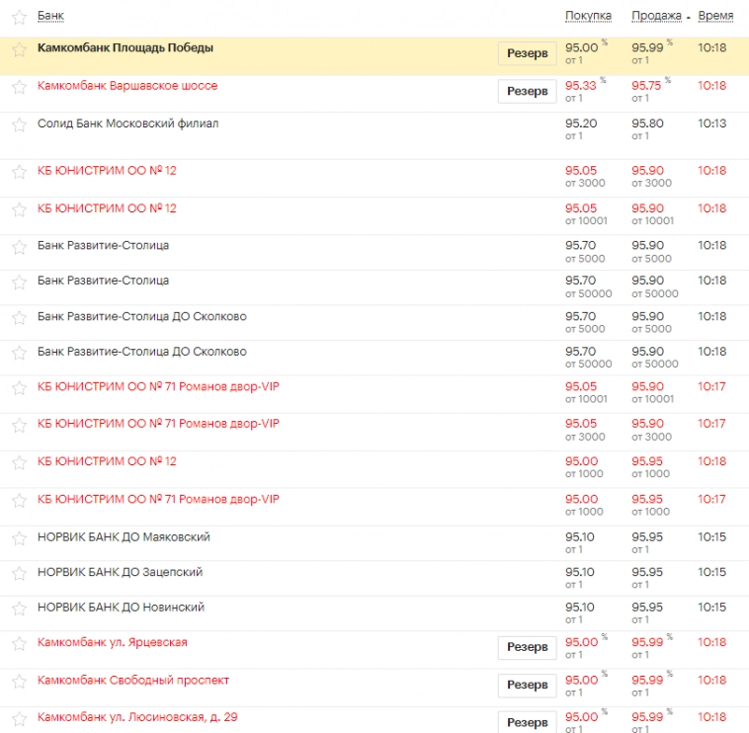The height and width of the screenshot is (733, 749).
Task: Open Камкомбанк Площадь Победы bank name
Action: 125,47
